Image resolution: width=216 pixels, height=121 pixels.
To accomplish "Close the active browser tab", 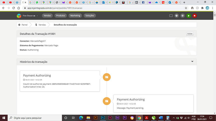I will pos(25,2).
